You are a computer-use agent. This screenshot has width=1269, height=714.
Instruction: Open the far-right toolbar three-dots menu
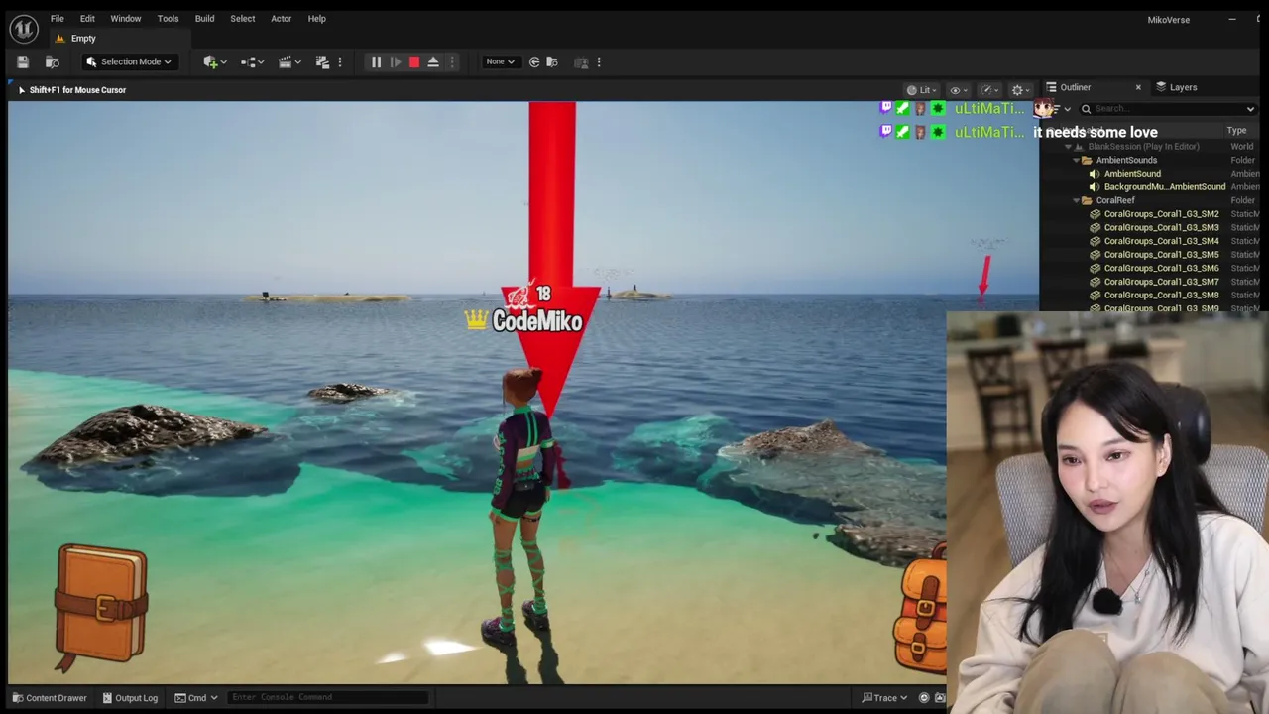click(x=599, y=62)
